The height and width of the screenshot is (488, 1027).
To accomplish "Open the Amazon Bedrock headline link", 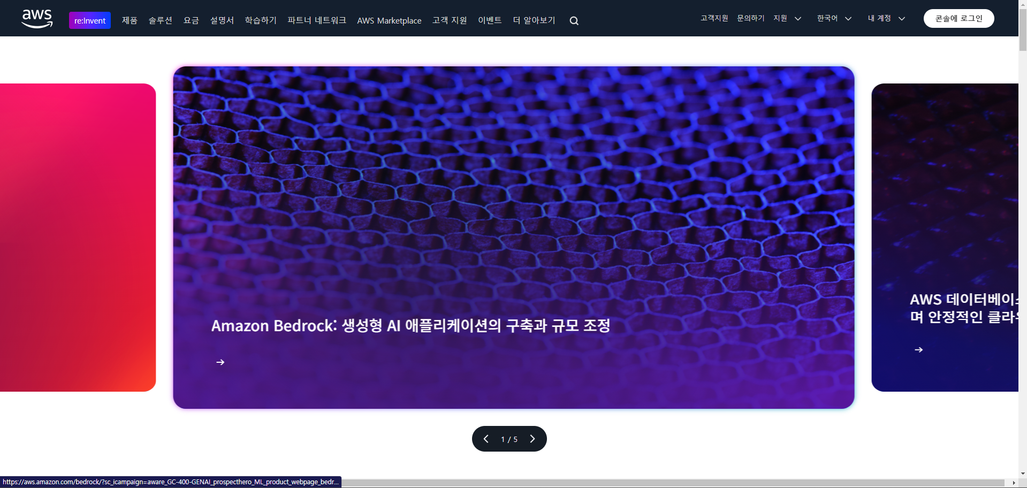I will click(x=410, y=325).
